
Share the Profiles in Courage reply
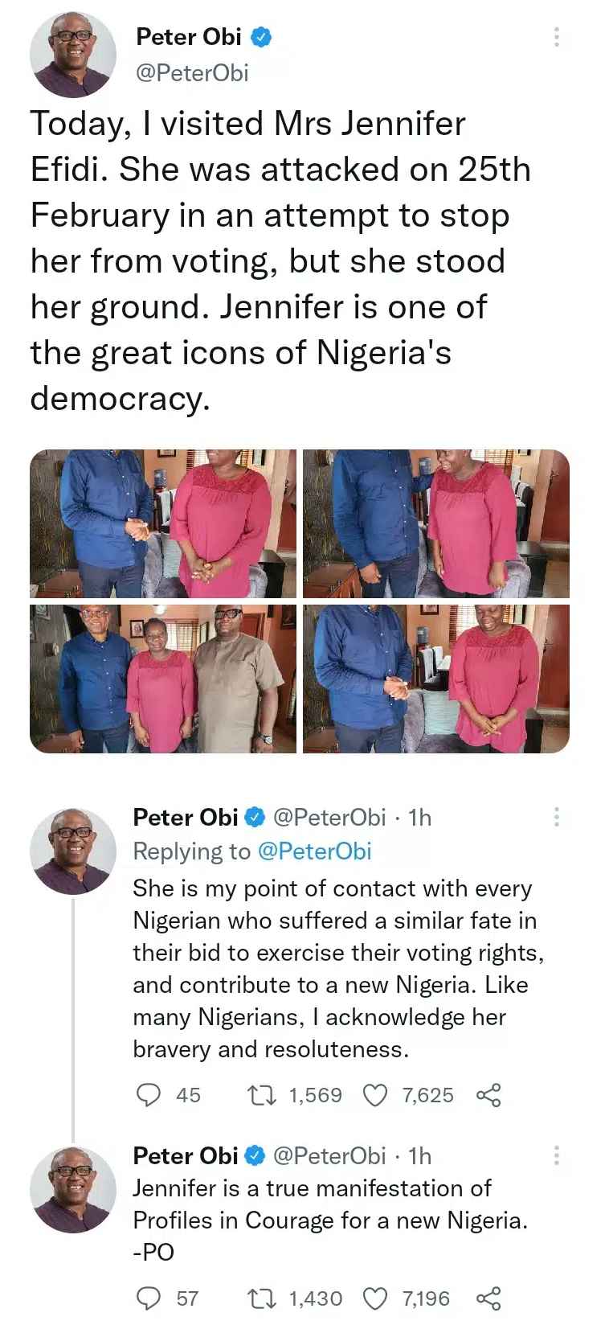tap(488, 1298)
